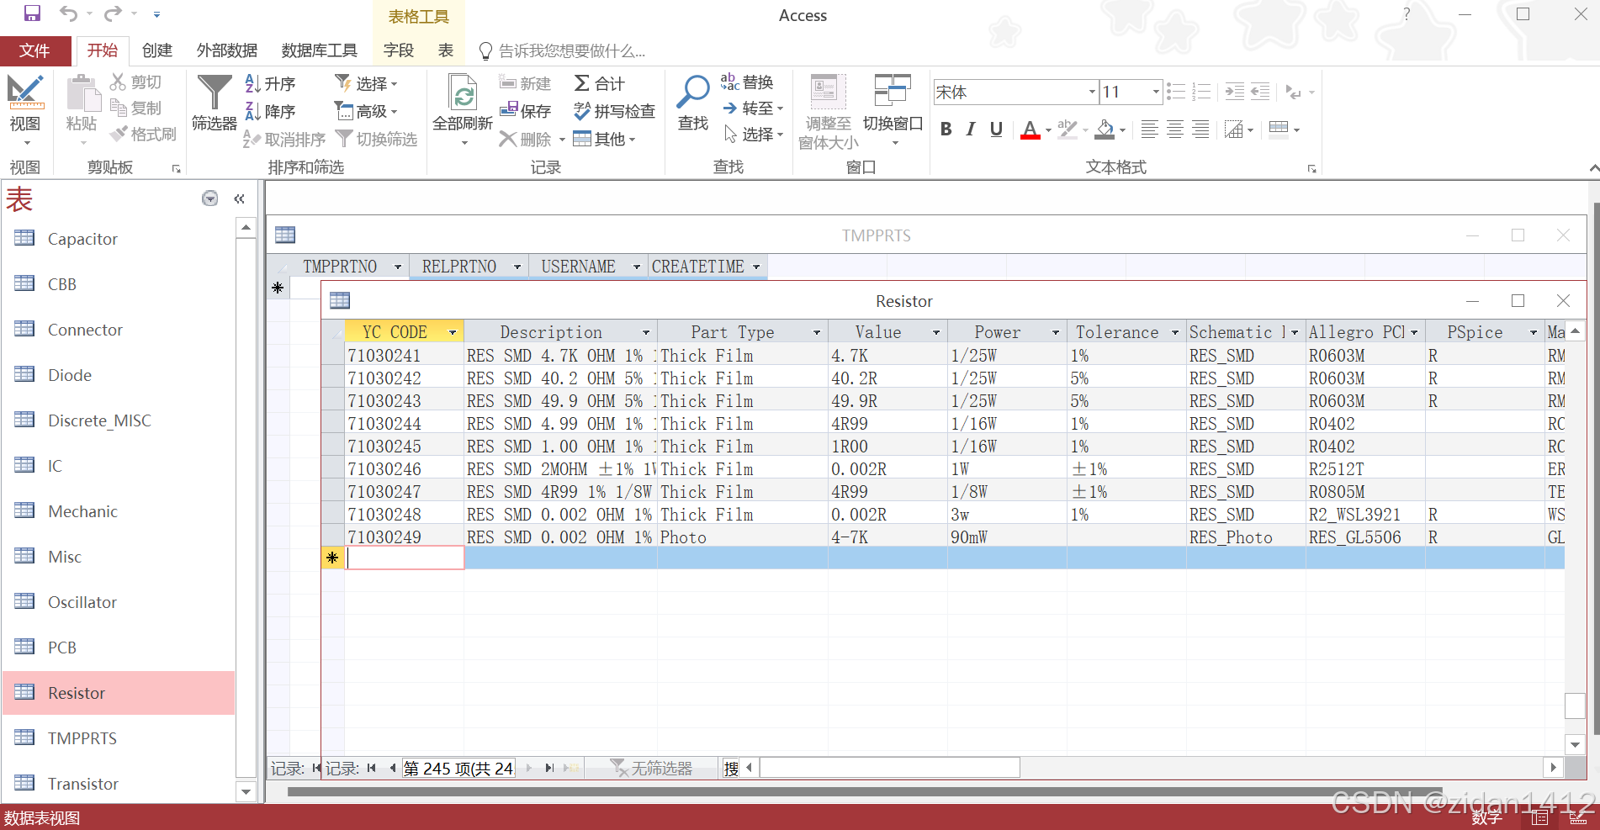
Task: Click the Format Painter (格式刷) icon
Action: coord(118,134)
